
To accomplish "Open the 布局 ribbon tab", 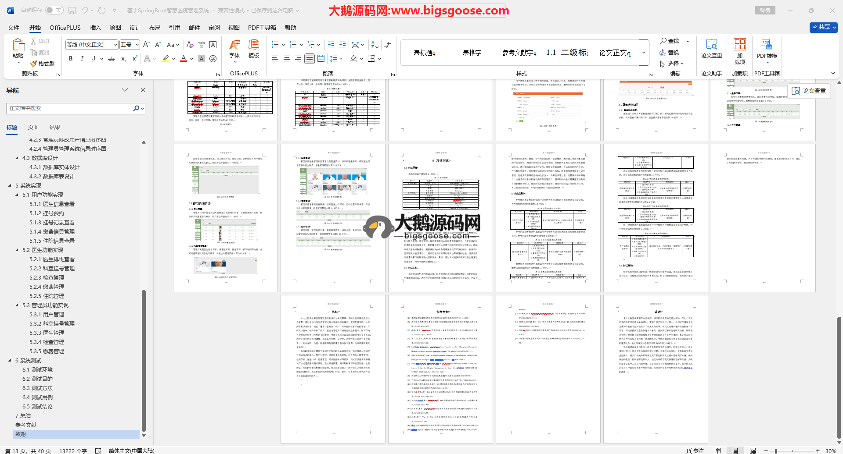I will coord(155,28).
